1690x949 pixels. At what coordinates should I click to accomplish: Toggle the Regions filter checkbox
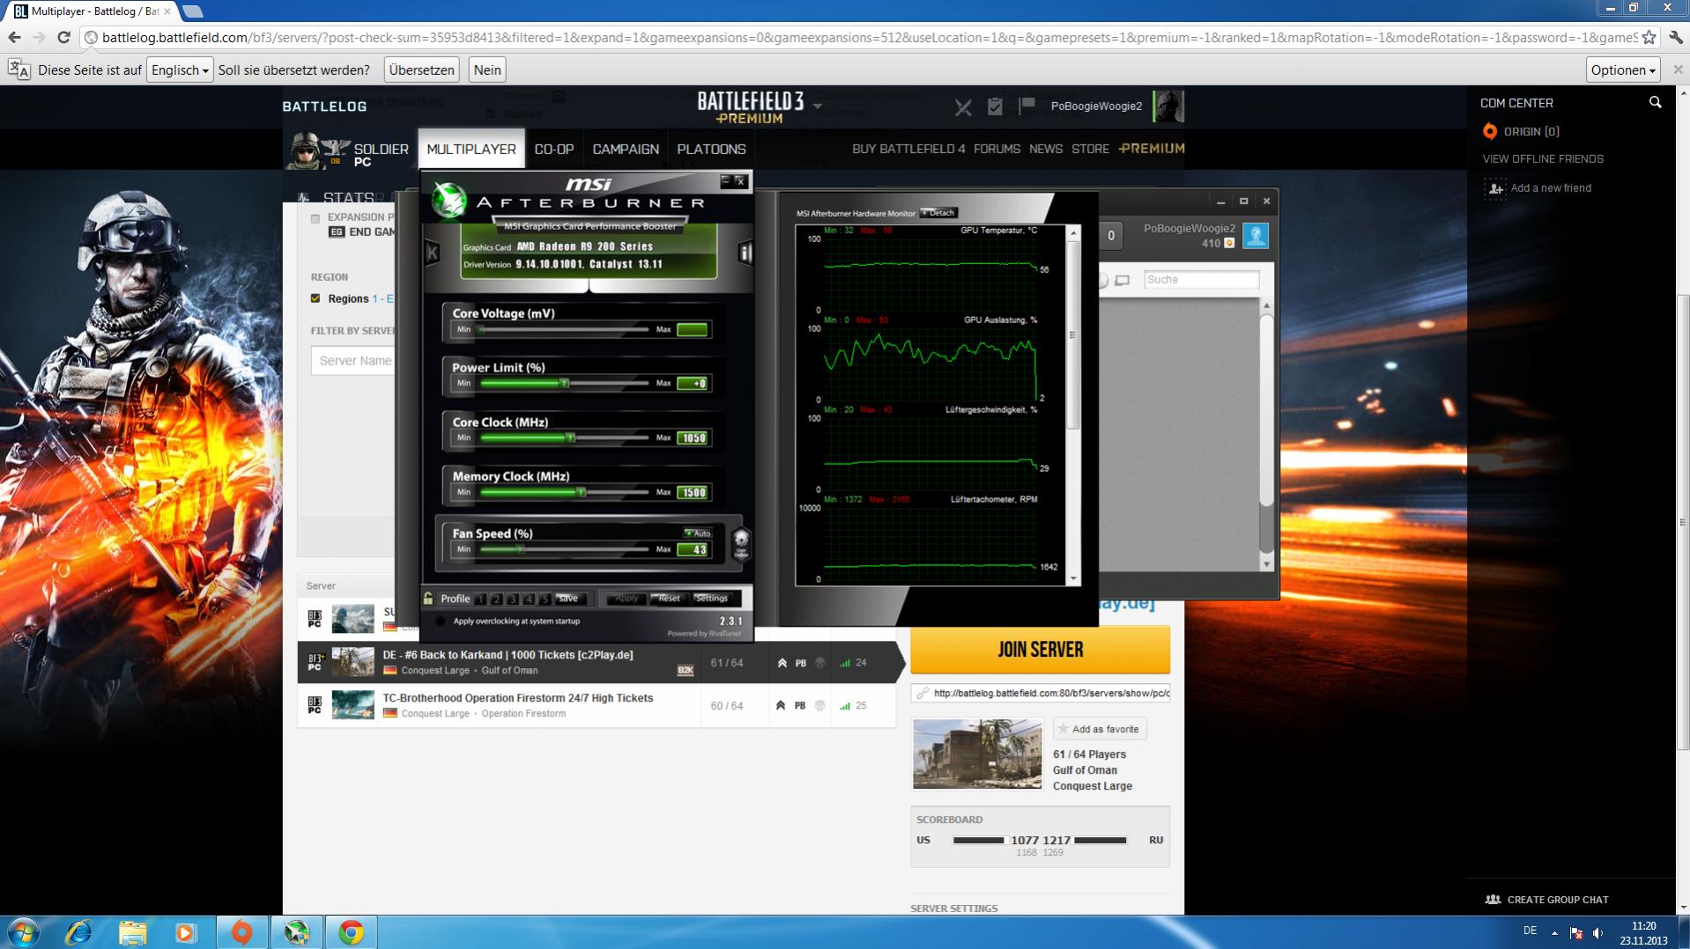[315, 298]
